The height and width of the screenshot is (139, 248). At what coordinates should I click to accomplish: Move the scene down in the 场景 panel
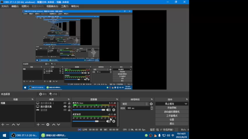(18, 124)
